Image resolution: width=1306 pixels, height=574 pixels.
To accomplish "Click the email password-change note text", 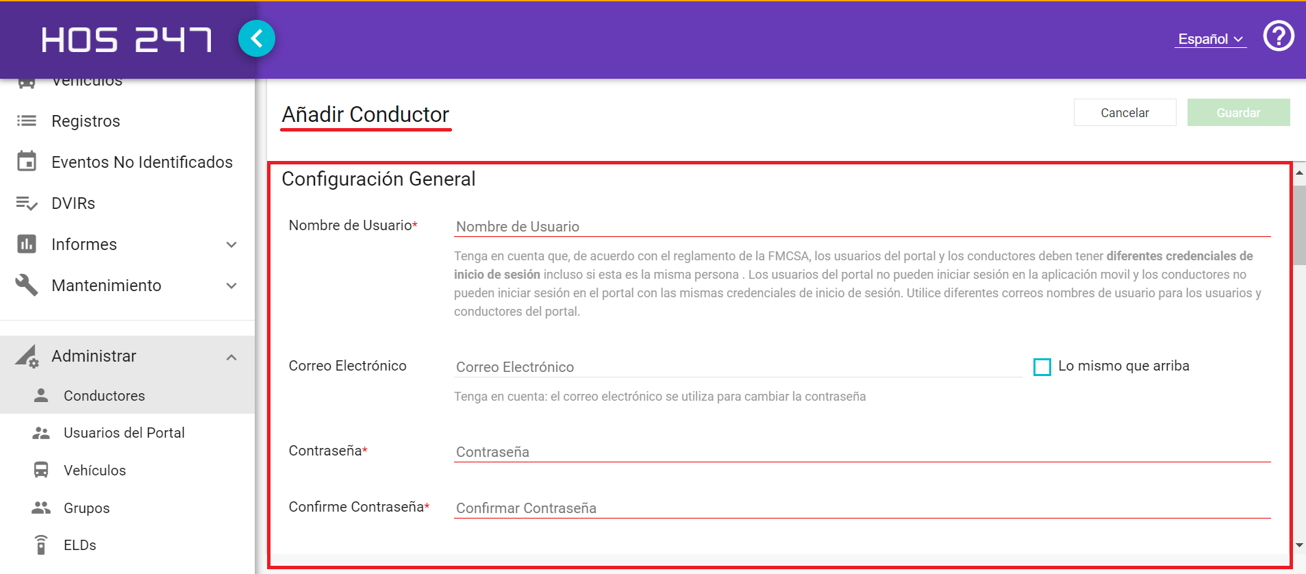I will [x=660, y=397].
